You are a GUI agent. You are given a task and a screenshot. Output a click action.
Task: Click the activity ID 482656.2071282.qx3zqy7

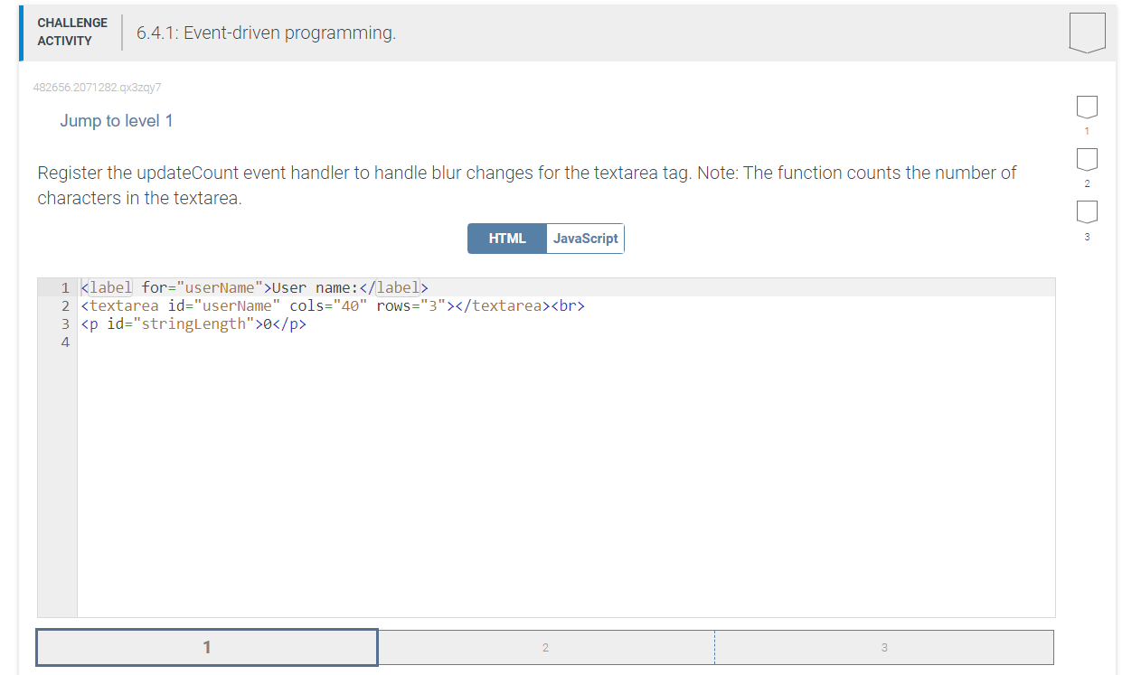click(x=97, y=88)
